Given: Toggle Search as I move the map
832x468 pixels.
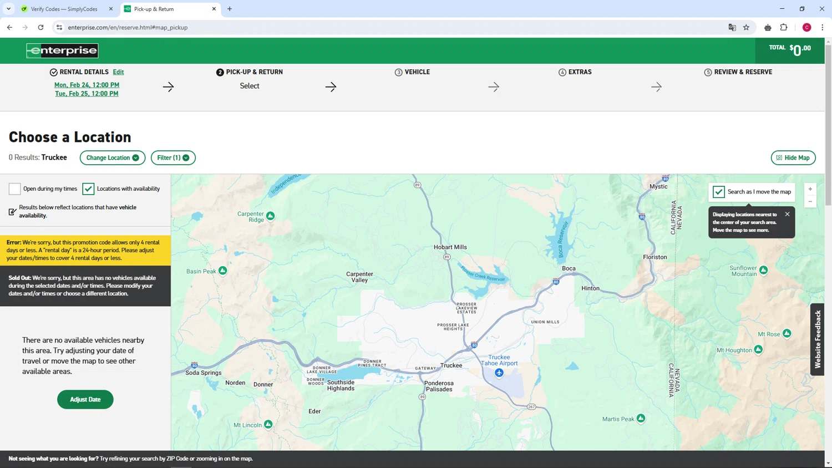Looking at the screenshot, I should [x=719, y=192].
